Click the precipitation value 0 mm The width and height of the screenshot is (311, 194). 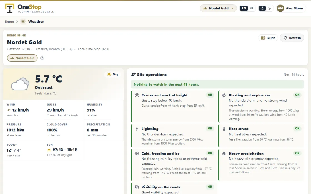pyautogui.click(x=92, y=130)
